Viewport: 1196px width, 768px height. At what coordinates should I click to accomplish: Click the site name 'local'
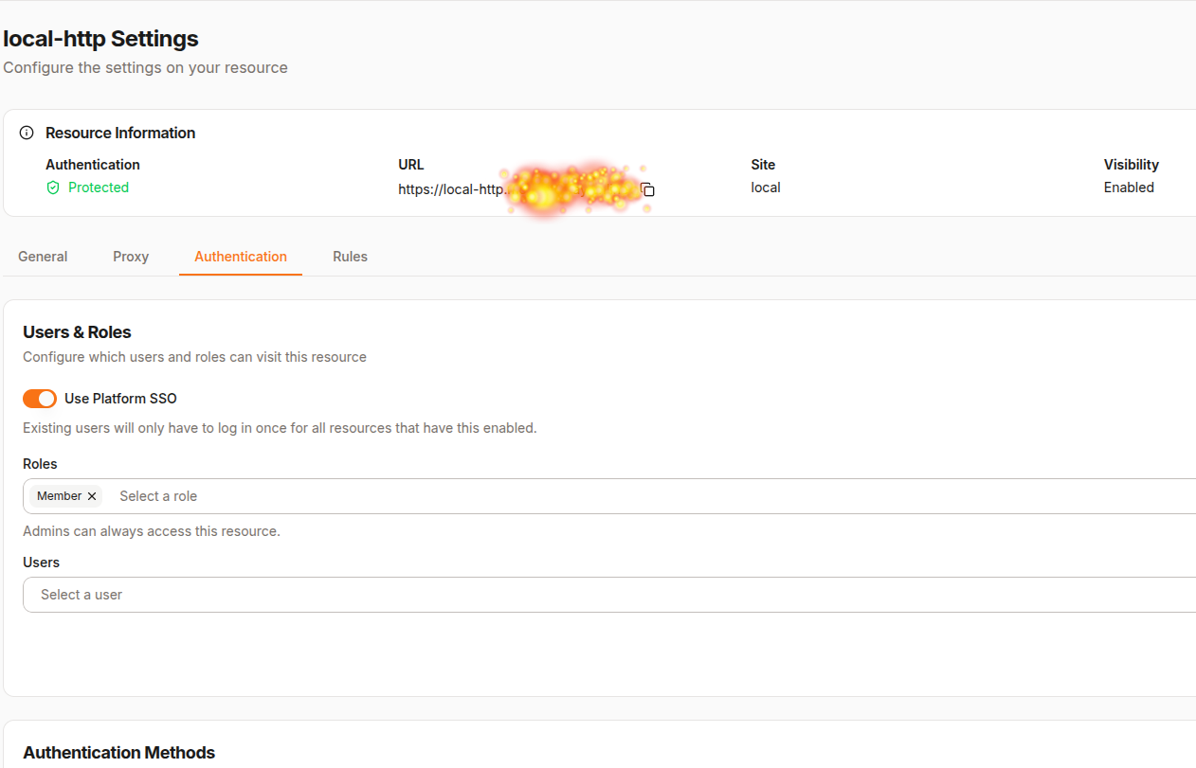pos(766,188)
